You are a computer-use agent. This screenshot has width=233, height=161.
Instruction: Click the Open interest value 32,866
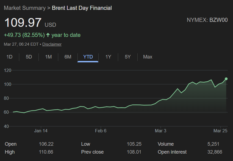point(215,152)
